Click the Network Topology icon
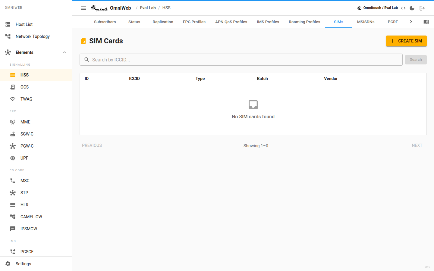 [8, 36]
